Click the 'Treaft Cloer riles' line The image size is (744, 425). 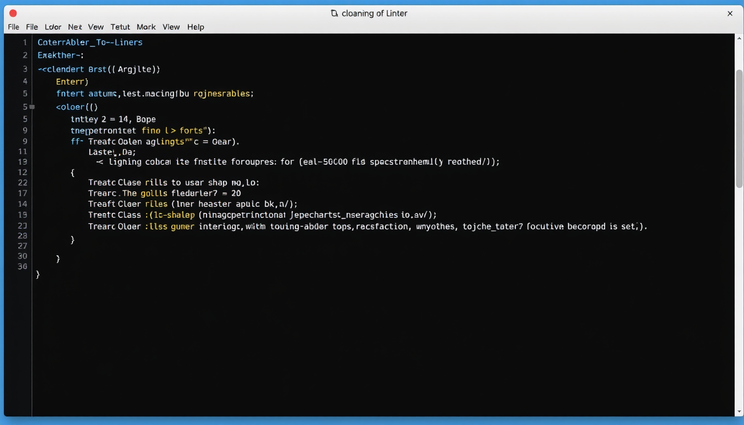point(193,204)
